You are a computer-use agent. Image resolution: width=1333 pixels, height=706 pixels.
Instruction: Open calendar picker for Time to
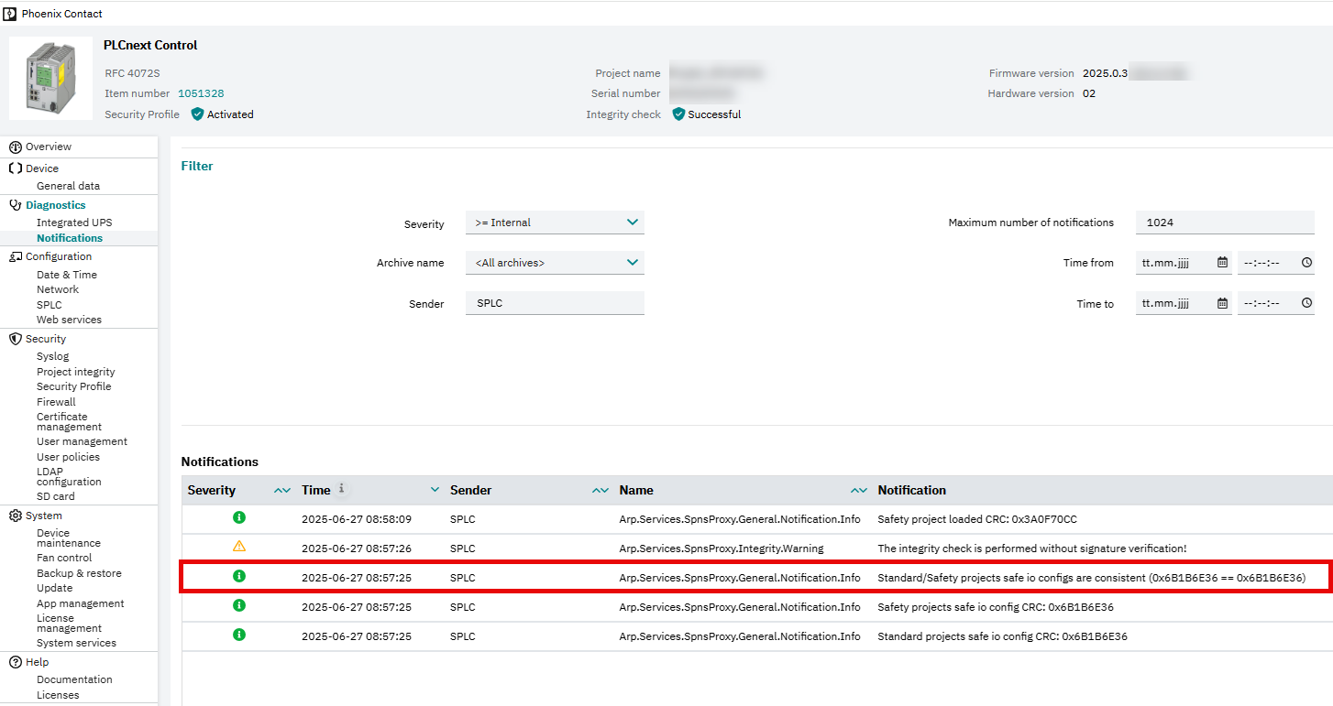[x=1222, y=303]
